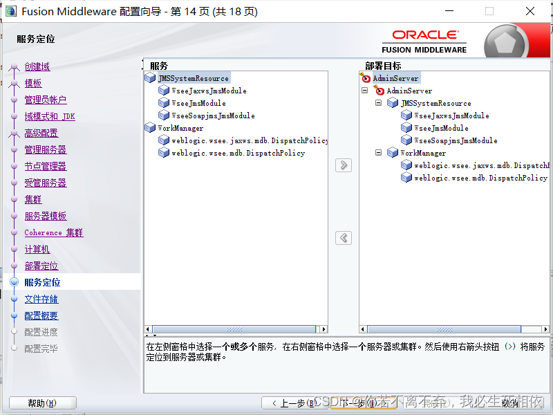Go to 创建域 step
This screenshot has height=415, width=553.
pyautogui.click(x=37, y=66)
